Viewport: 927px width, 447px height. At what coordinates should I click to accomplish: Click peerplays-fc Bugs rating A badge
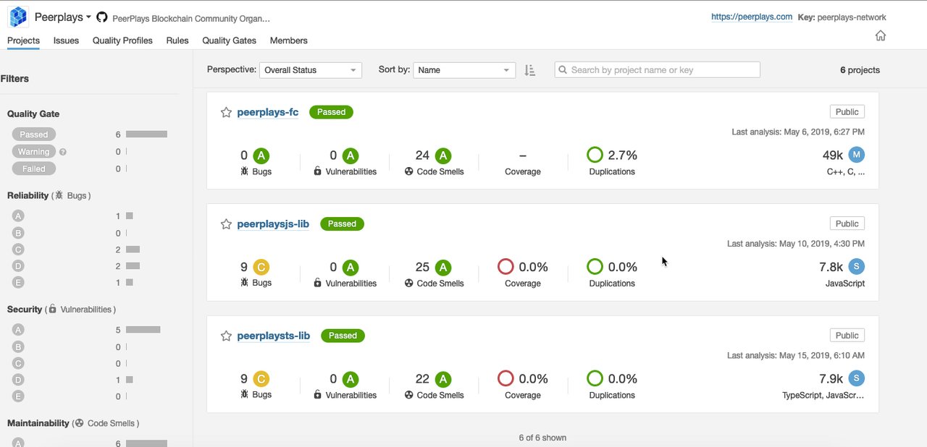point(261,156)
